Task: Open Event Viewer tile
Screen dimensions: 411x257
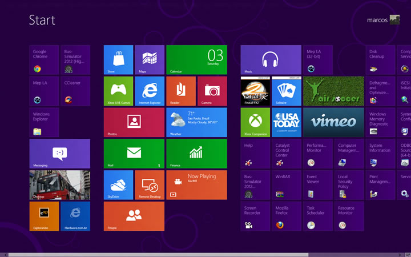Action: click(x=318, y=185)
